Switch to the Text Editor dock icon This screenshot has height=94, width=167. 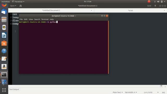pyautogui.click(x=4, y=59)
